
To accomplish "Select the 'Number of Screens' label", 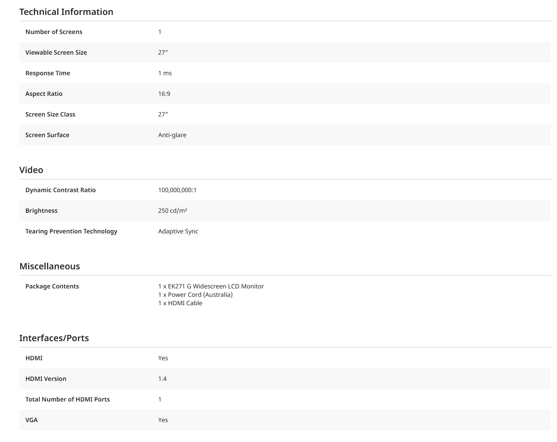I will coord(54,32).
